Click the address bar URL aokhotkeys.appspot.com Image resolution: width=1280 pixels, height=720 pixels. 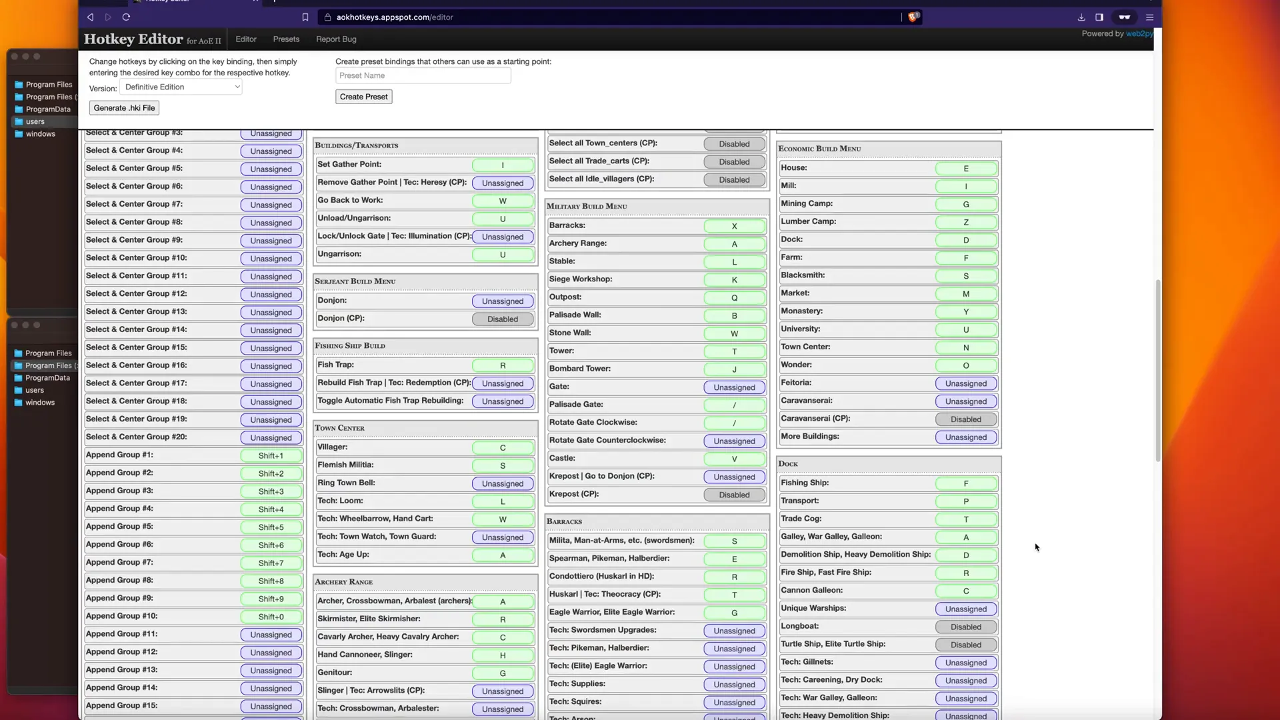[x=395, y=17]
